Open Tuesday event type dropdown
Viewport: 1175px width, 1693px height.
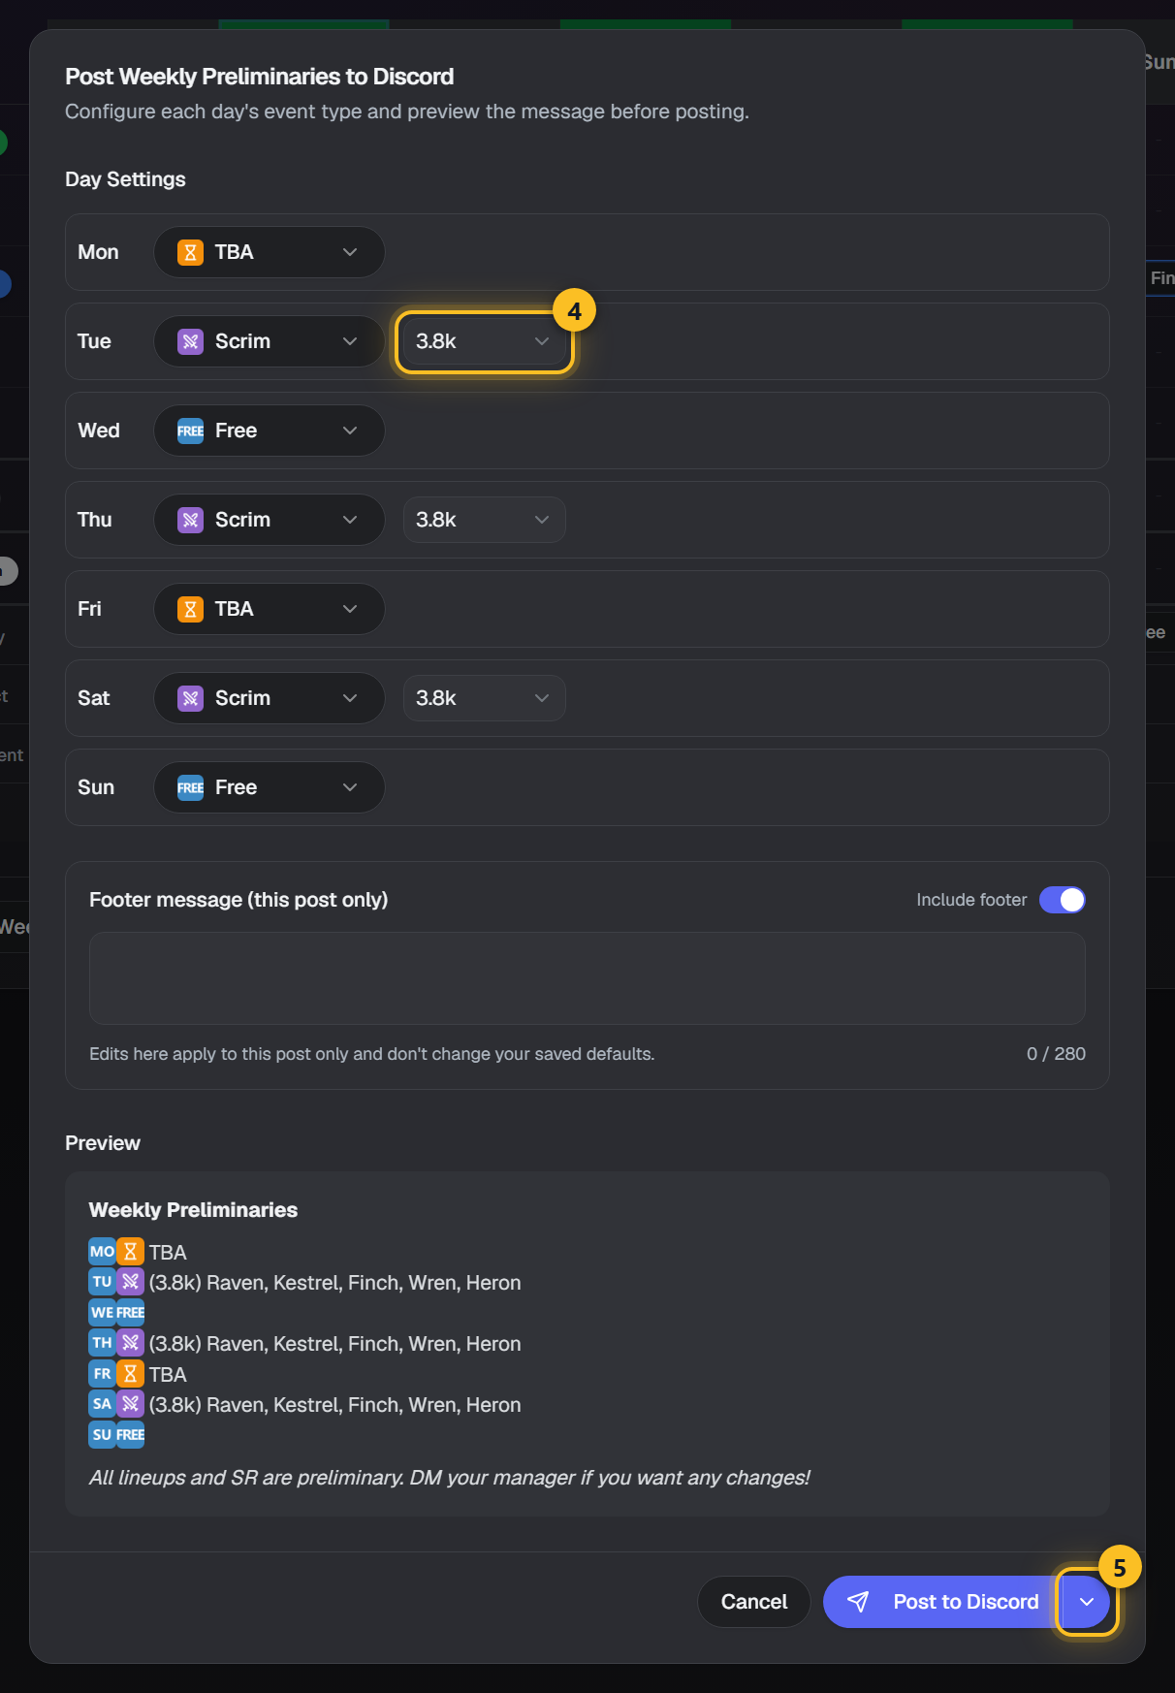click(x=270, y=341)
